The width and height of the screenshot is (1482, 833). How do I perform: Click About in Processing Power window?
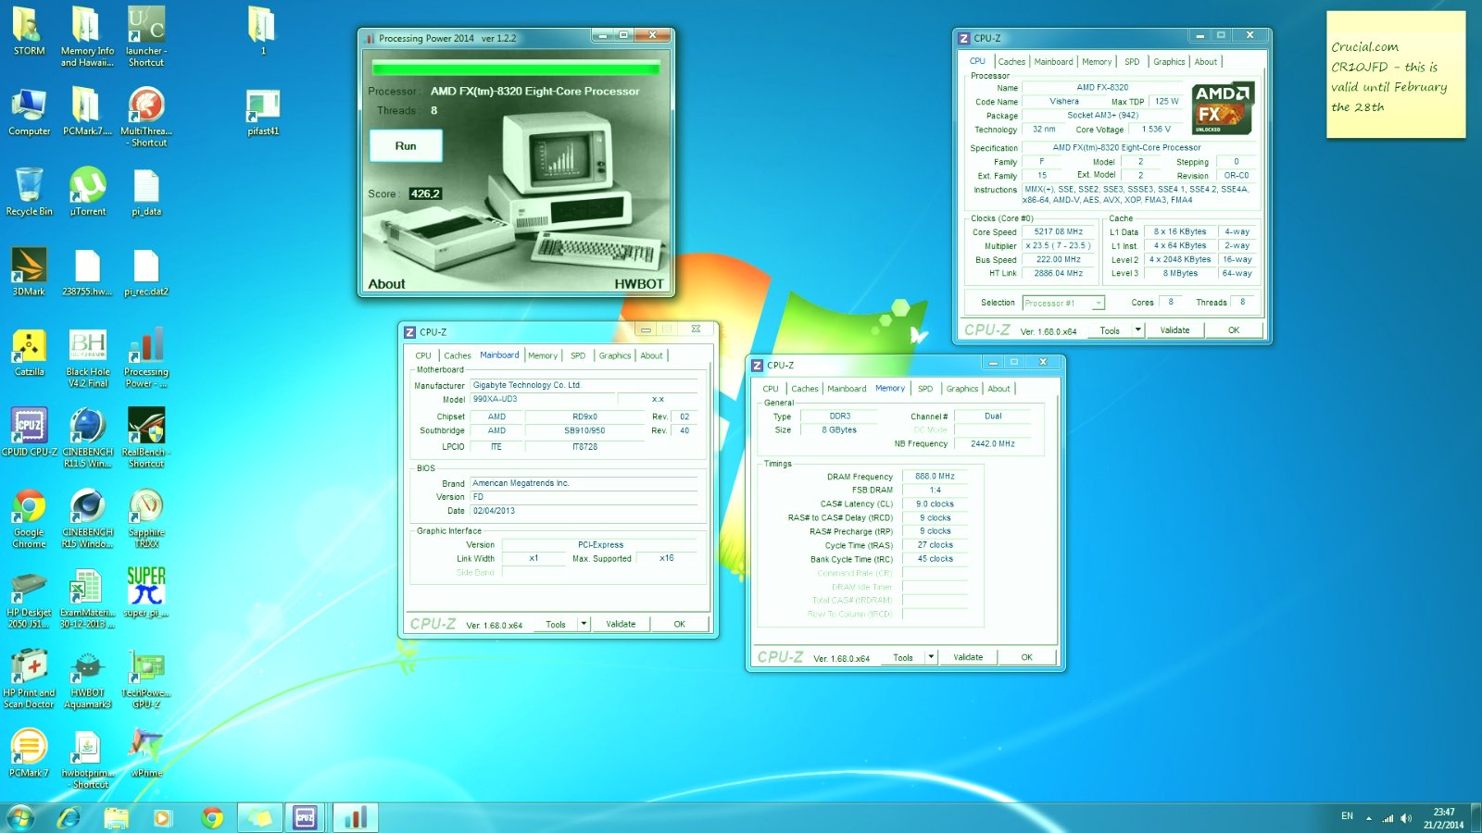pyautogui.click(x=386, y=284)
